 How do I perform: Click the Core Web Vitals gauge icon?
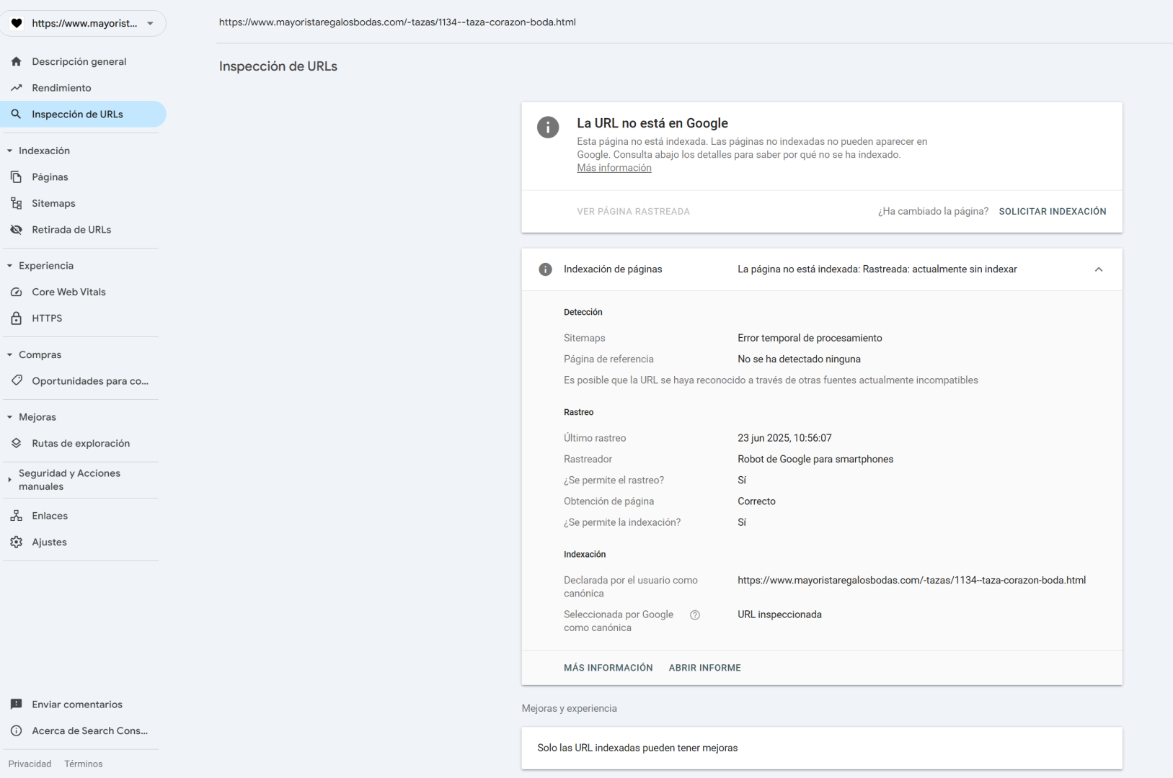[17, 292]
